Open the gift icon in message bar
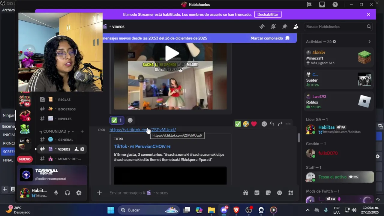 [246, 193]
